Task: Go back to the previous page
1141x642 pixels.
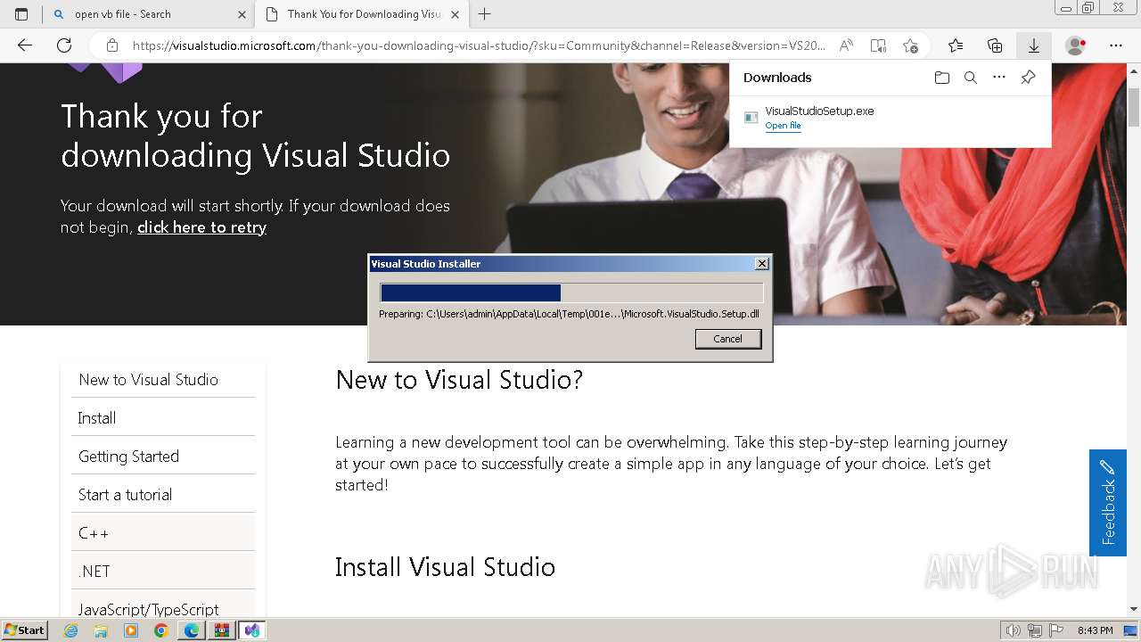Action: [x=25, y=45]
